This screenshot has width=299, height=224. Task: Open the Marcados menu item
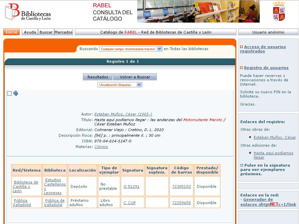click(64, 32)
